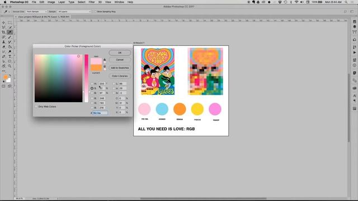Open the Photoshop CC application menu
The width and height of the screenshot is (358, 201).
(x=19, y=2)
